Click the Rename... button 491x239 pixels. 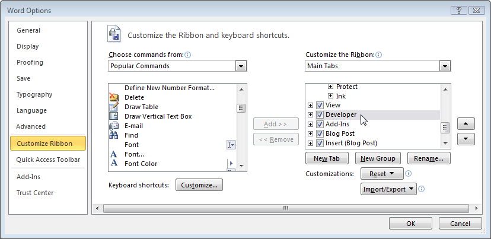[429, 158]
